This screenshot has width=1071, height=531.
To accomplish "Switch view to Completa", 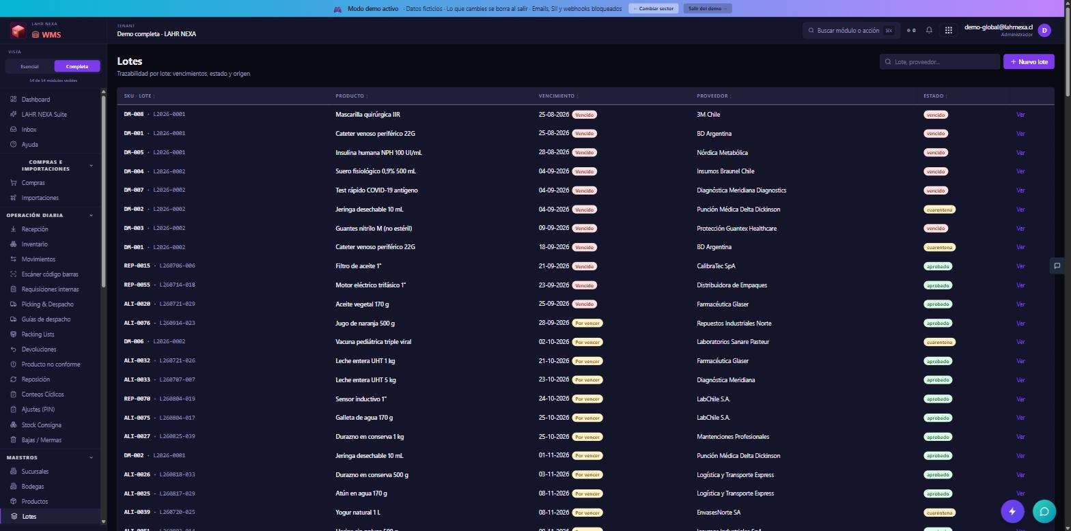I will pos(77,66).
